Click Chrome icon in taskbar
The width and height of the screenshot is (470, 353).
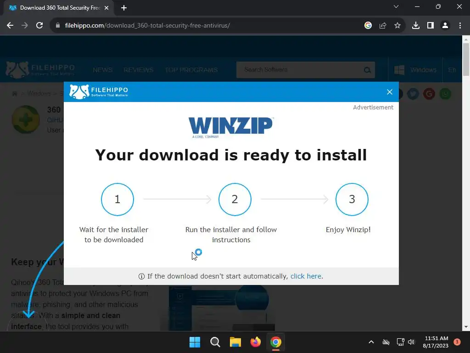(276, 342)
